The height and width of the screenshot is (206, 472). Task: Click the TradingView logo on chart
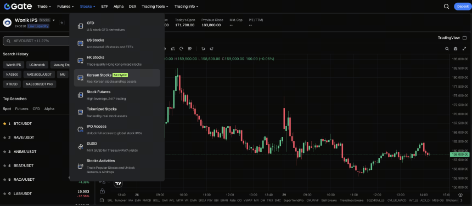[x=119, y=183]
